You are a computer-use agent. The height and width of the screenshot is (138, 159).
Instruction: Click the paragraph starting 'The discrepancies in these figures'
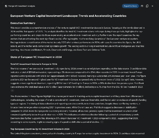point(78,109)
